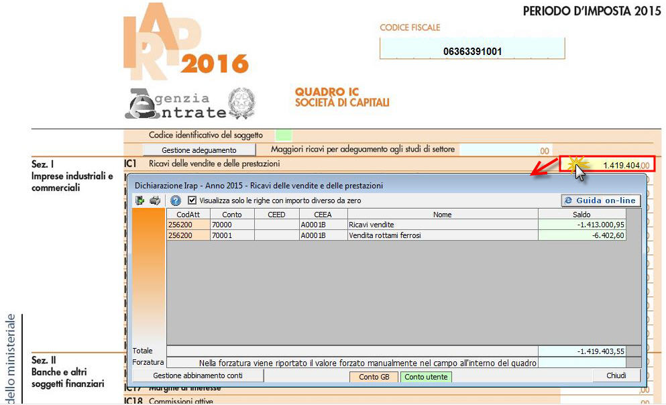Click the Gestione adeguamento button
666x405 pixels.
tap(199, 150)
